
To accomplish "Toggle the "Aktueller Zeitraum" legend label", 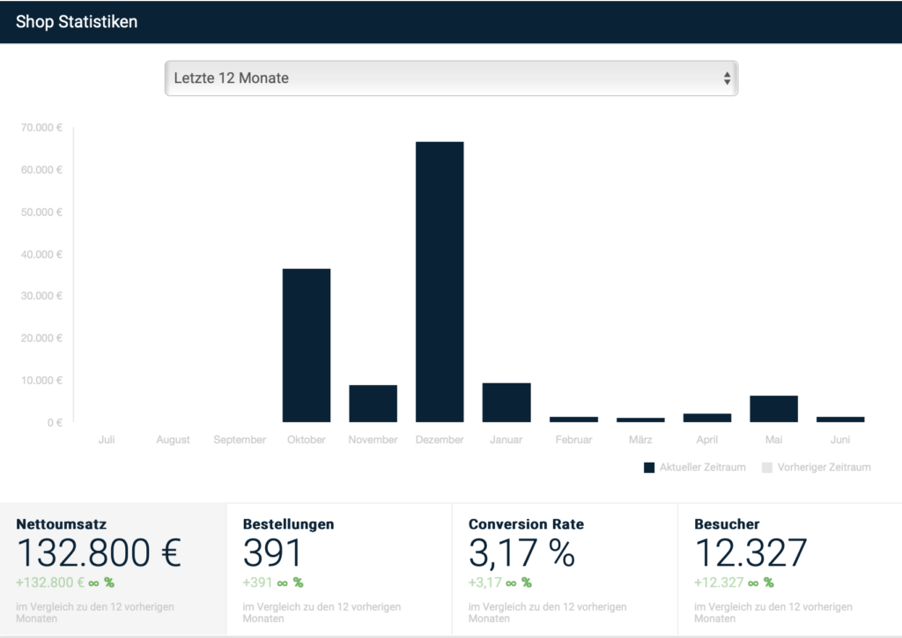I will (702, 467).
